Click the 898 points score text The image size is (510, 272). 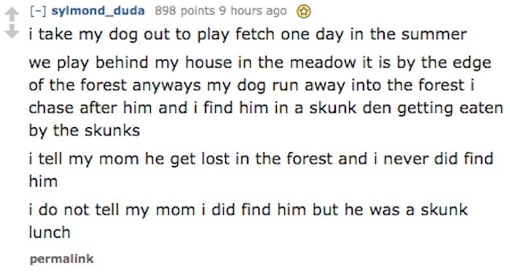pyautogui.click(x=184, y=11)
